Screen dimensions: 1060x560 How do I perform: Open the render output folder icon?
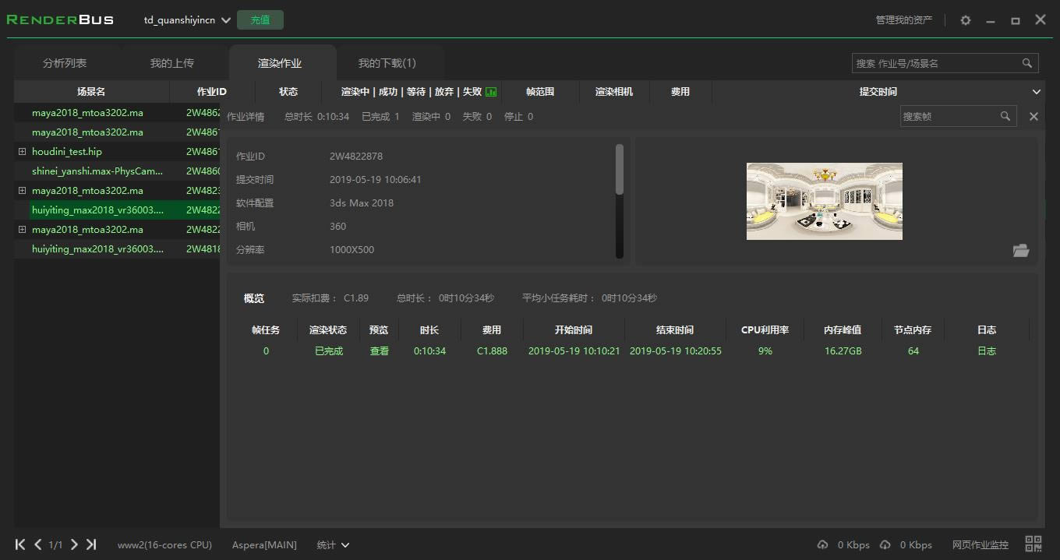coord(1021,250)
